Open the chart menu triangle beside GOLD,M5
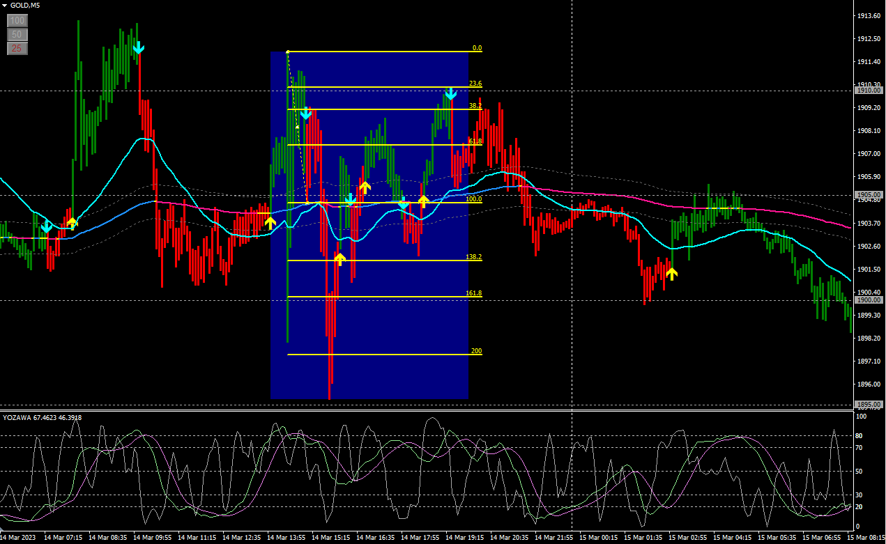The width and height of the screenshot is (886, 544). 5,6
